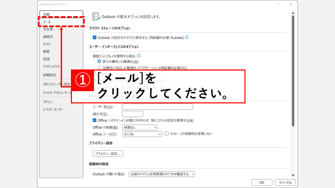The width and height of the screenshot is (335, 188).
Task: Click the scrollbar up arrow
Action: click(293, 13)
